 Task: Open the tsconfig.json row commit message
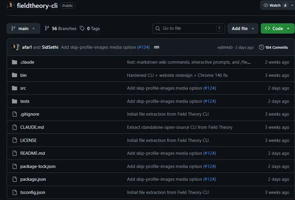pos(168,192)
